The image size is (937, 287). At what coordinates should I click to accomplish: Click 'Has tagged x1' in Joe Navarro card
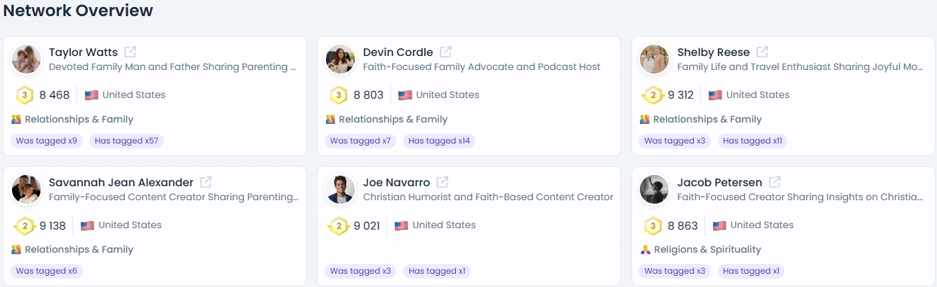(x=437, y=271)
